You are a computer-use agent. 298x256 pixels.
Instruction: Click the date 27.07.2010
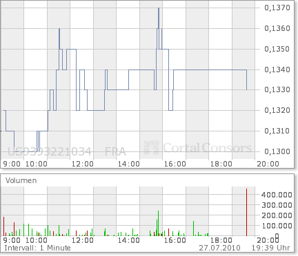click(x=219, y=248)
